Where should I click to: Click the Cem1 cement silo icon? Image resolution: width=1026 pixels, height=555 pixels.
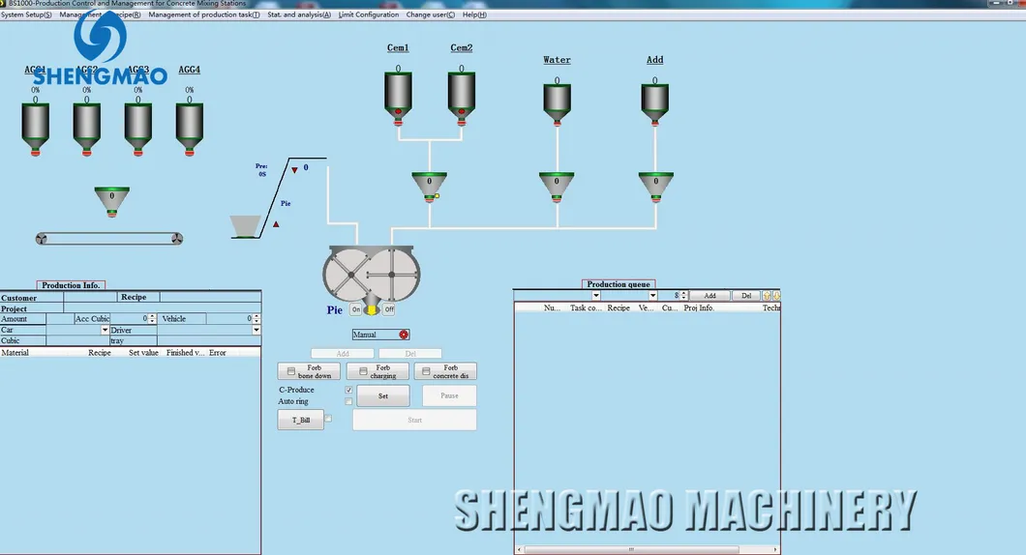(398, 92)
